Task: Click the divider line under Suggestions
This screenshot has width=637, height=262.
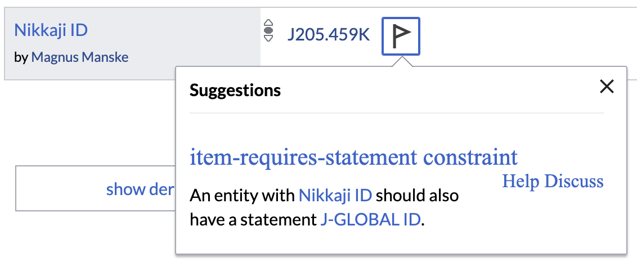Action: tap(397, 113)
